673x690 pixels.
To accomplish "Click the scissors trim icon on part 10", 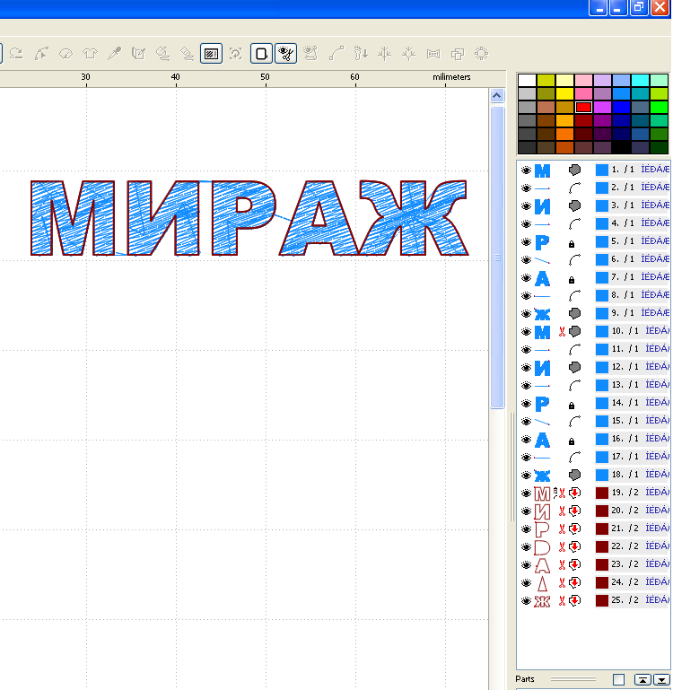I will point(562,331).
